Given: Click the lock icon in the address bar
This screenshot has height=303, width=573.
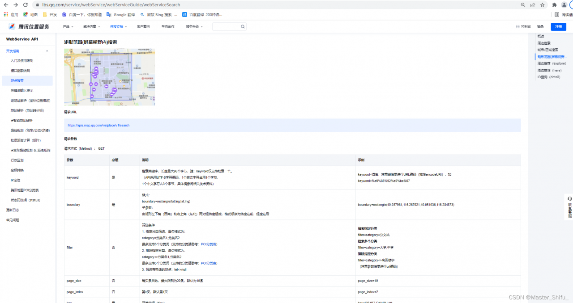Looking at the screenshot, I should (38, 5).
